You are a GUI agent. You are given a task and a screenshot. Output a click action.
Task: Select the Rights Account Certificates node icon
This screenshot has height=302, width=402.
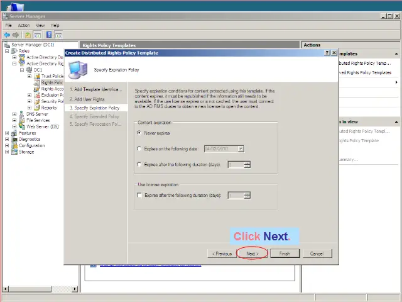tap(37, 89)
